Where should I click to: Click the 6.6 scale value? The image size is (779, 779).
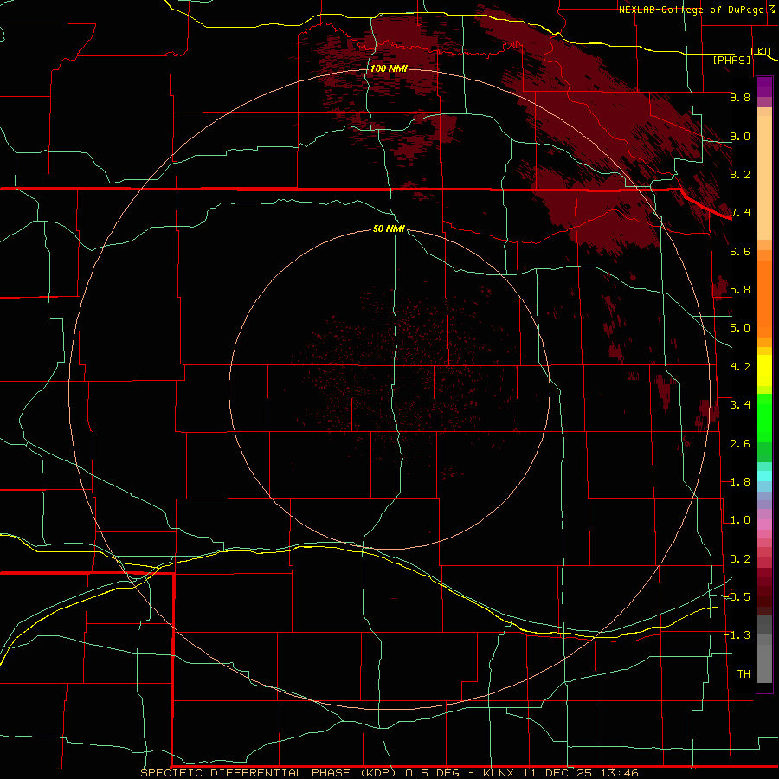tap(740, 251)
